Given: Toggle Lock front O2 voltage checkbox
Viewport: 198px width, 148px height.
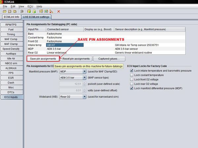Looking at the screenshot, I should [132, 79].
